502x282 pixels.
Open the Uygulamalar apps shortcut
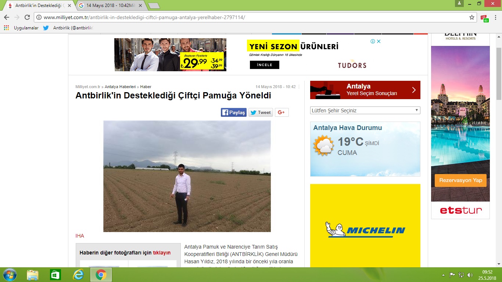click(21, 28)
